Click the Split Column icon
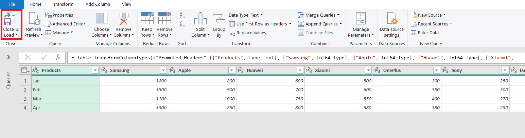Image resolution: width=525 pixels, height=138 pixels. tap(200, 19)
